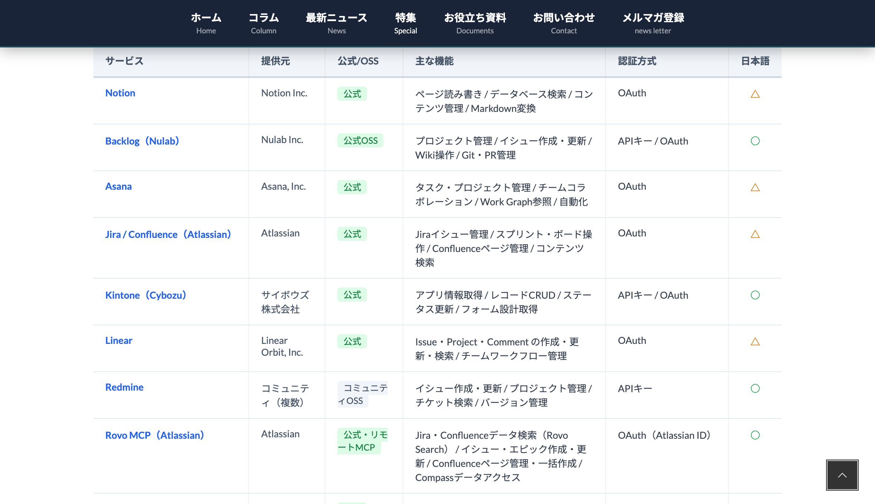Open the コラム Column menu item
Screen dimensions: 875x504
tap(264, 23)
